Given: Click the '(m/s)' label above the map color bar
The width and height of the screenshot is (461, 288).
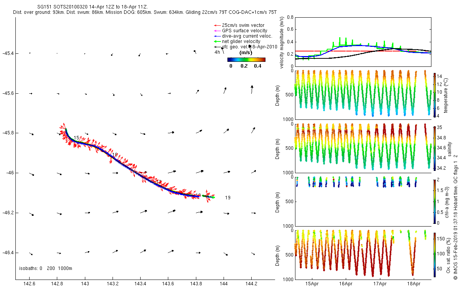Looking at the screenshot, I should point(245,53).
